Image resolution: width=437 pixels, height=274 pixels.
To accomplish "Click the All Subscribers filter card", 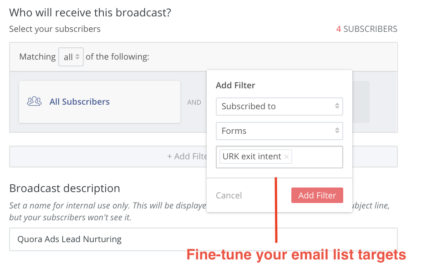I will [100, 102].
